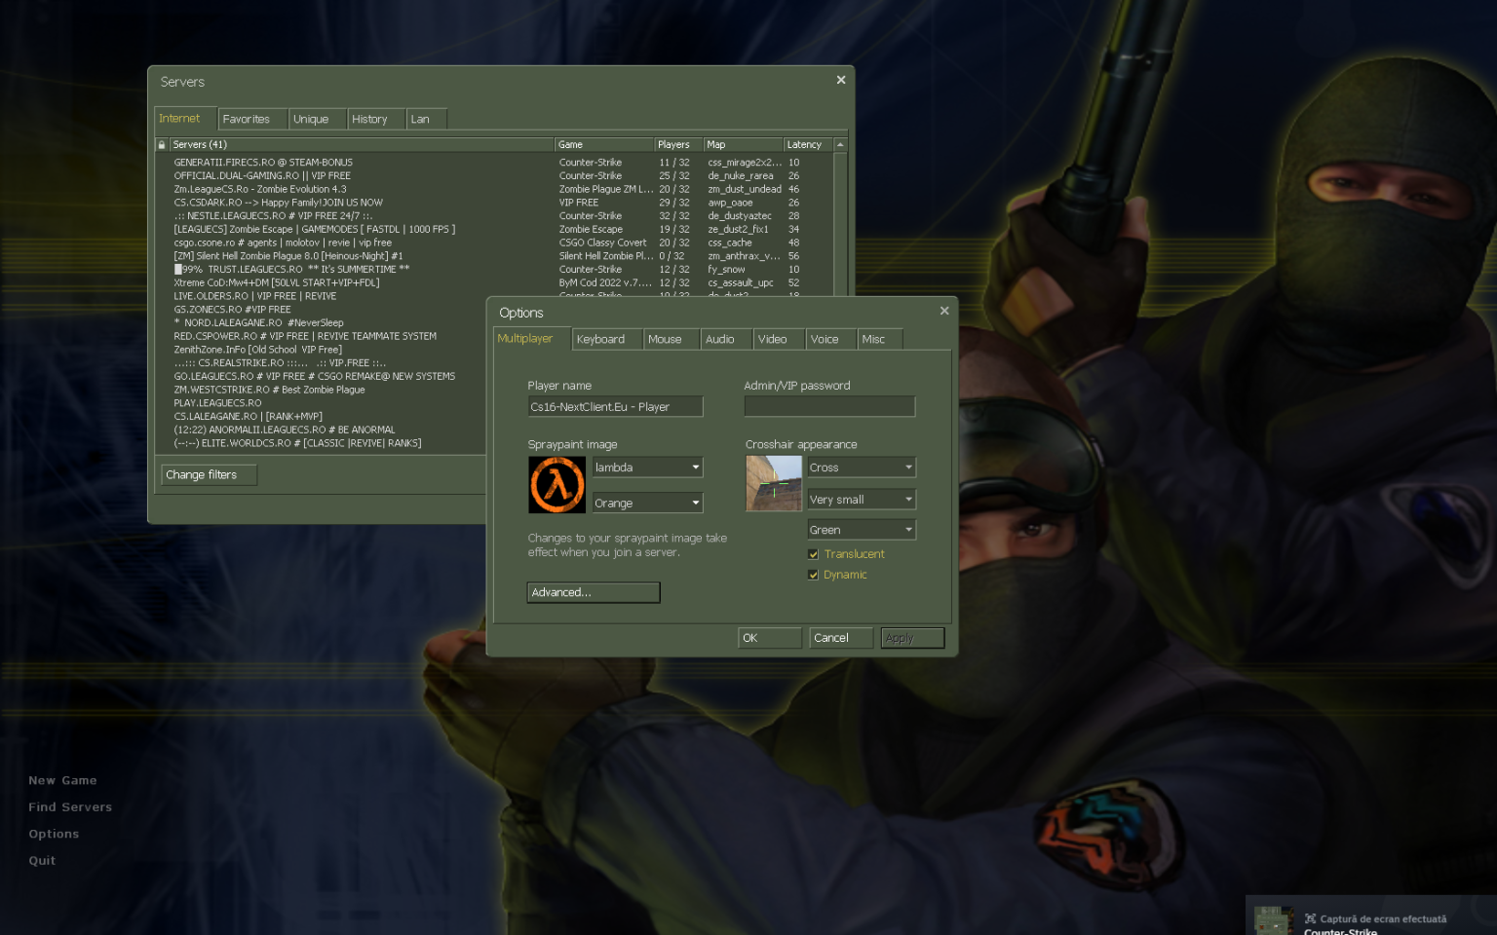Select Quit from the main menu

[x=42, y=860]
